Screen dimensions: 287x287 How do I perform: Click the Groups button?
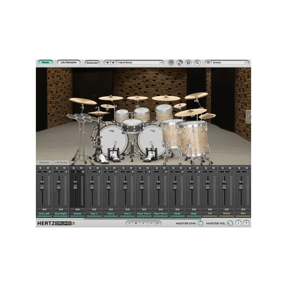click(44, 163)
